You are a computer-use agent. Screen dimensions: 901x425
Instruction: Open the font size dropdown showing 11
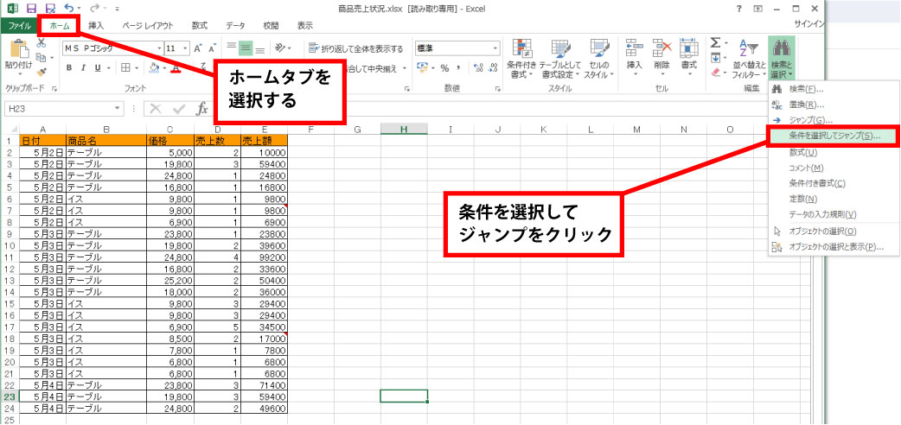(x=185, y=48)
